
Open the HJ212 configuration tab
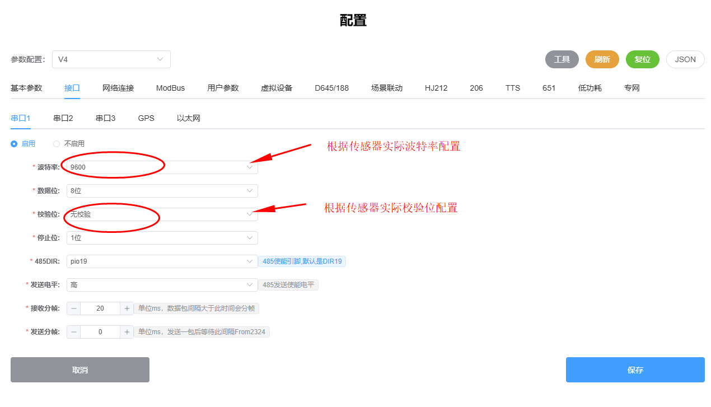[436, 88]
